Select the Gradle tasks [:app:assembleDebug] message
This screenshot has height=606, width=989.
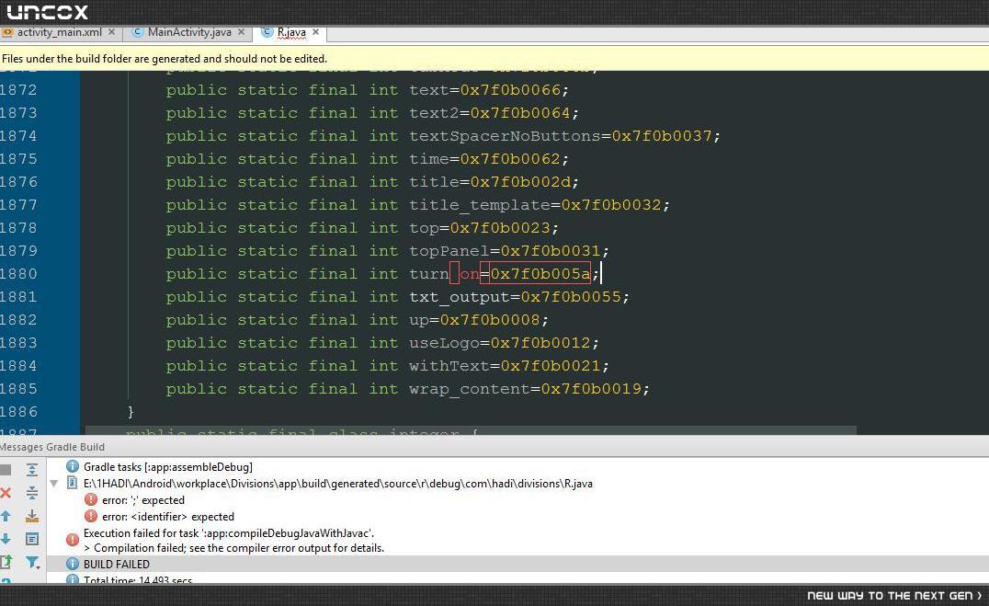(168, 467)
